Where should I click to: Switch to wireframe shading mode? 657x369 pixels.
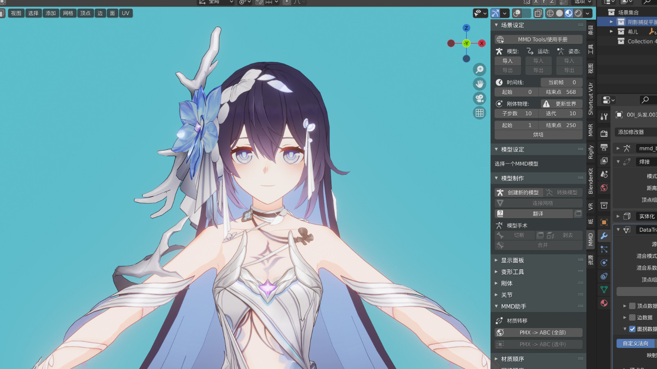pos(550,13)
